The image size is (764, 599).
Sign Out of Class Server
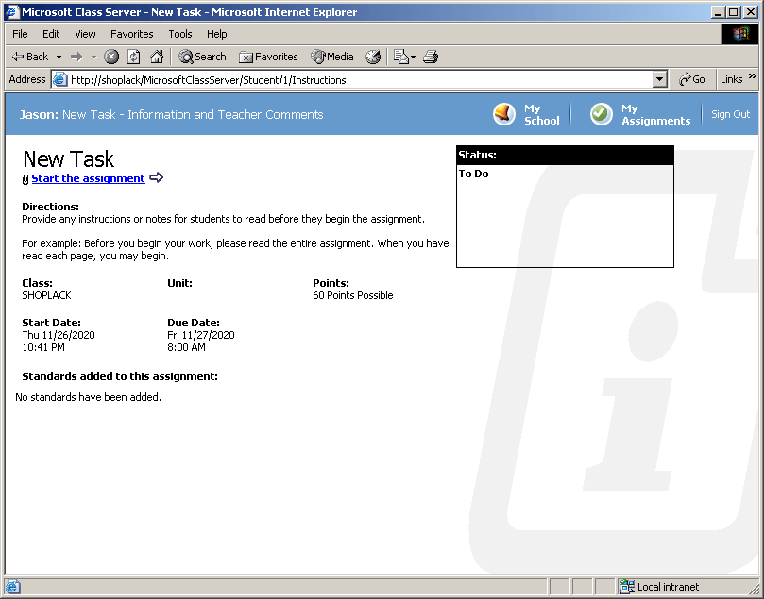[730, 114]
